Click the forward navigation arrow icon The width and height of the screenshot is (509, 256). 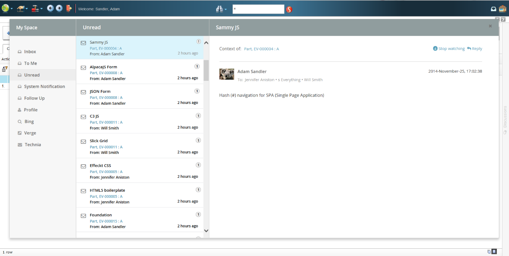[59, 8]
